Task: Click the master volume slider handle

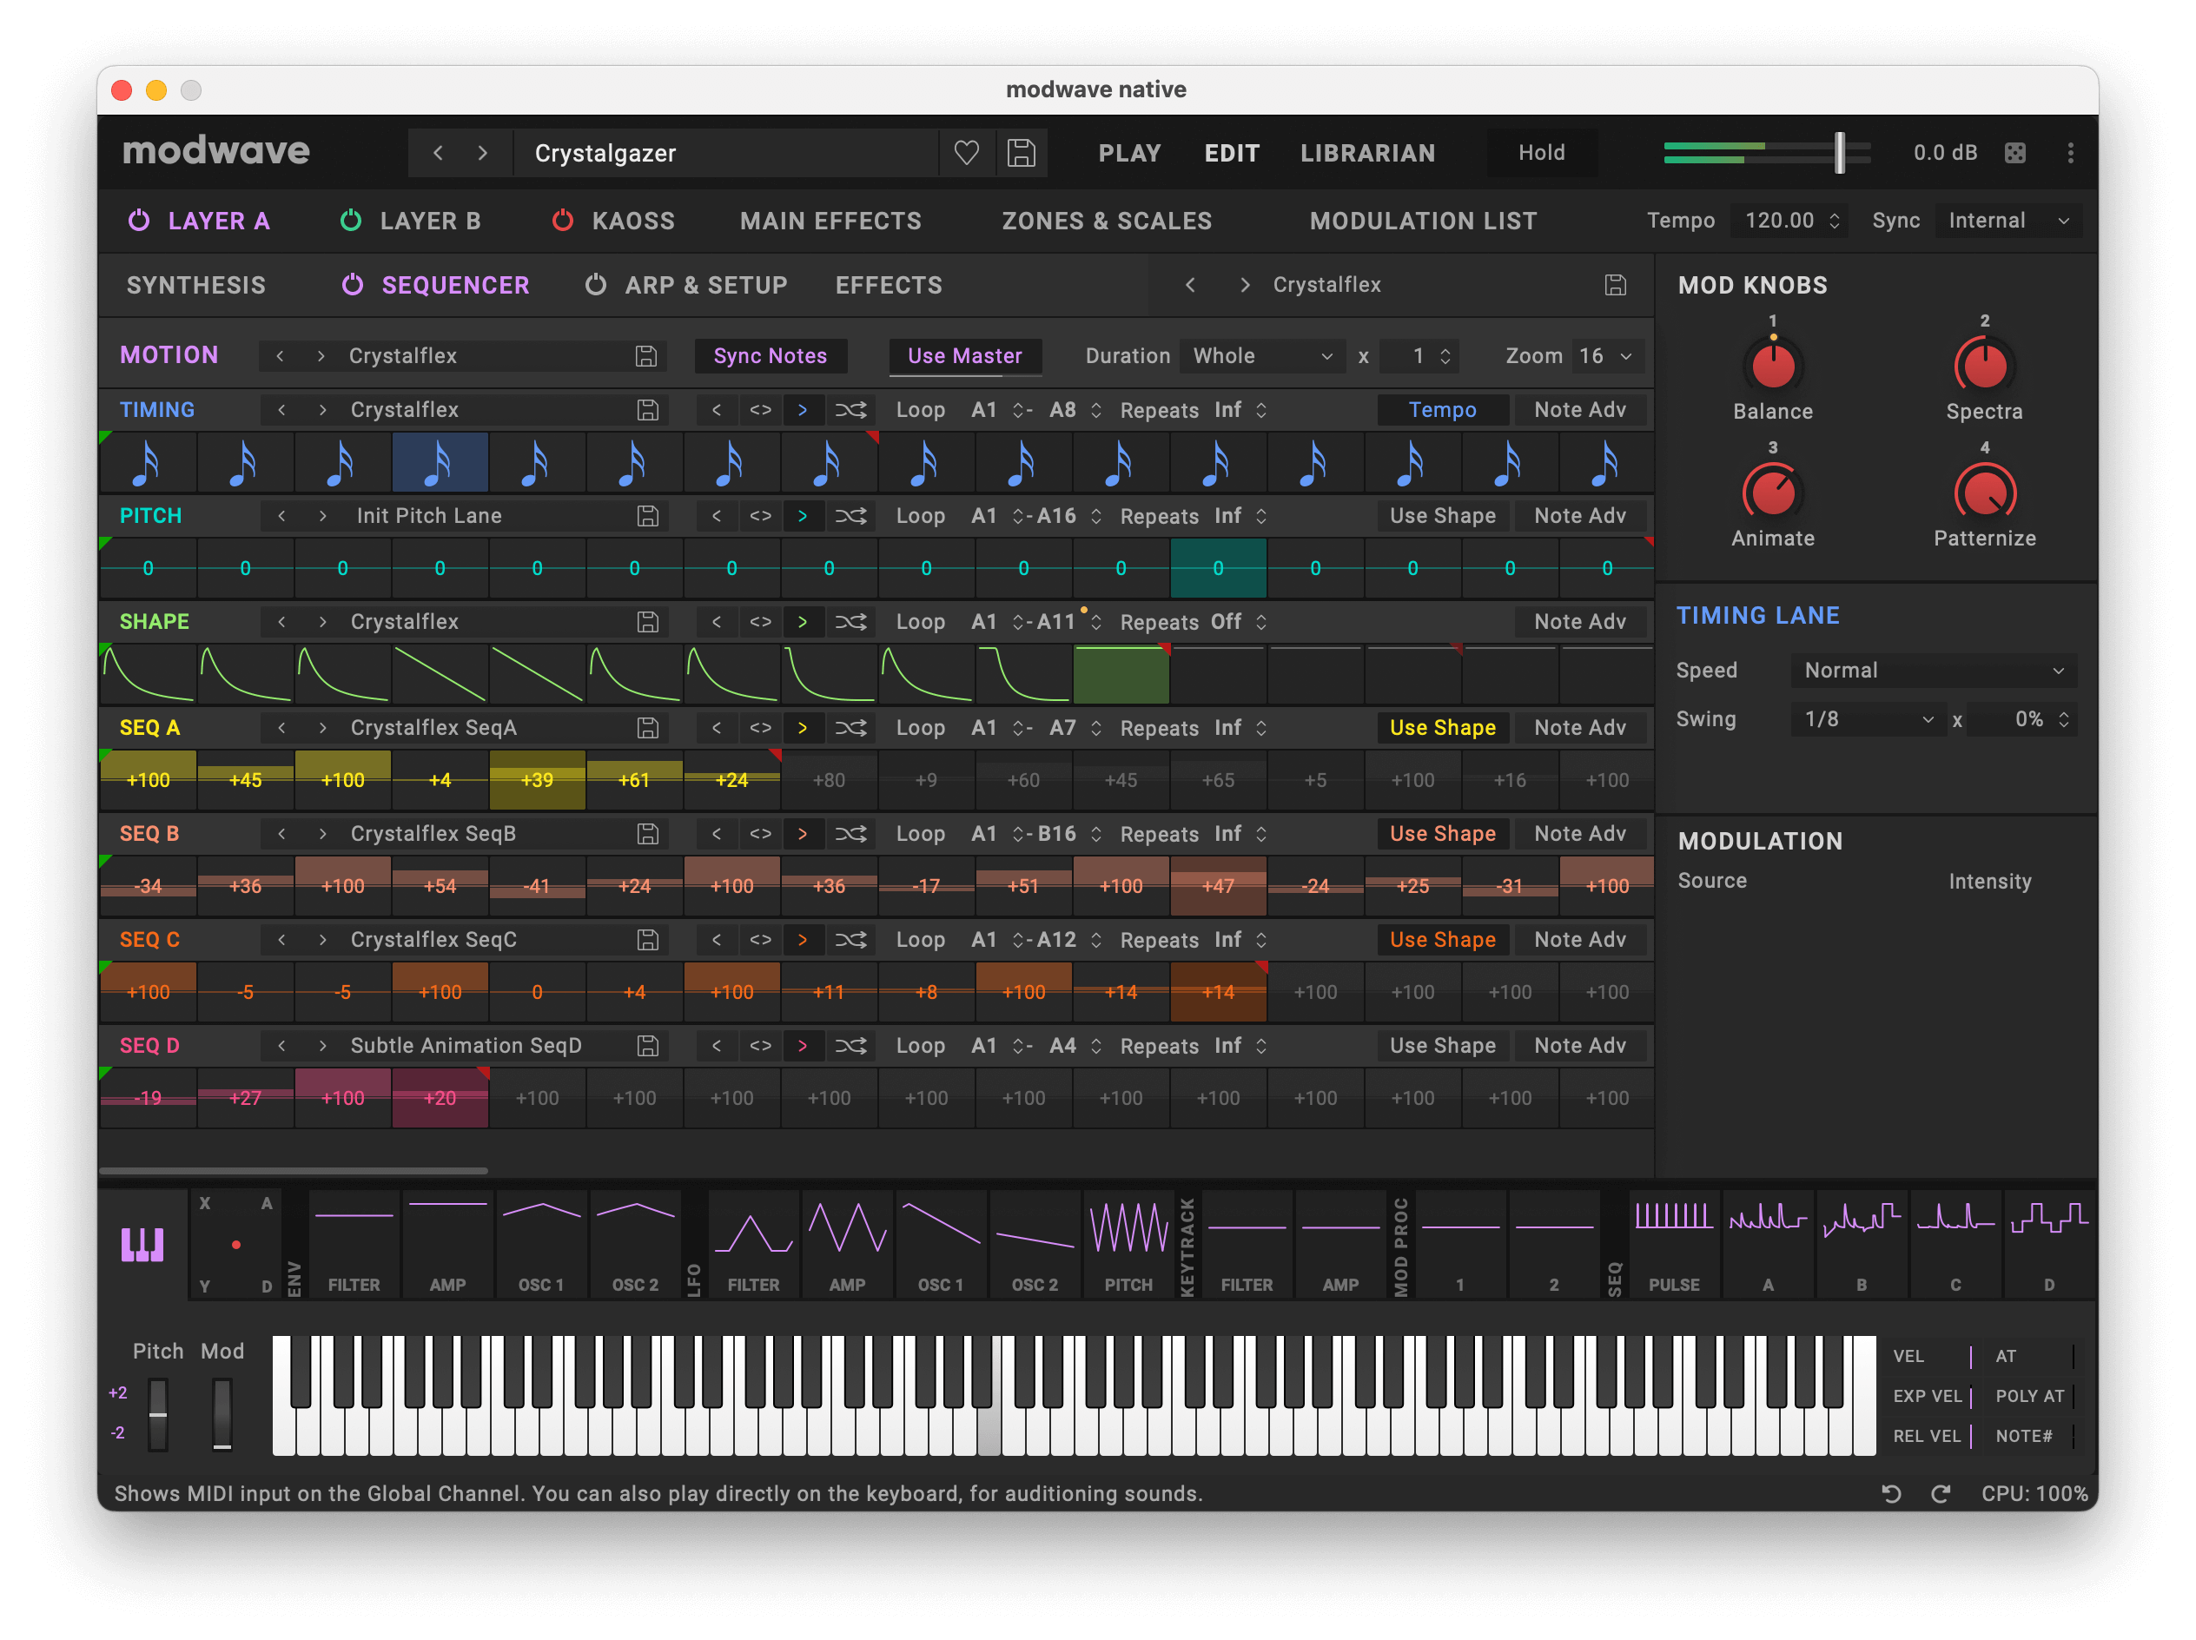Action: pyautogui.click(x=1839, y=153)
